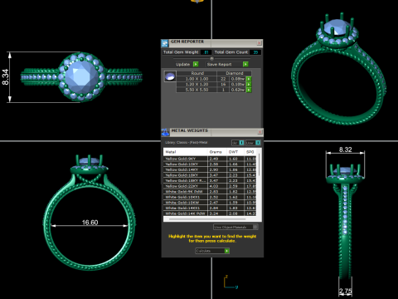This screenshot has width=398, height=299.
Task: Click the Total Gem Count value field
Action: [255, 52]
